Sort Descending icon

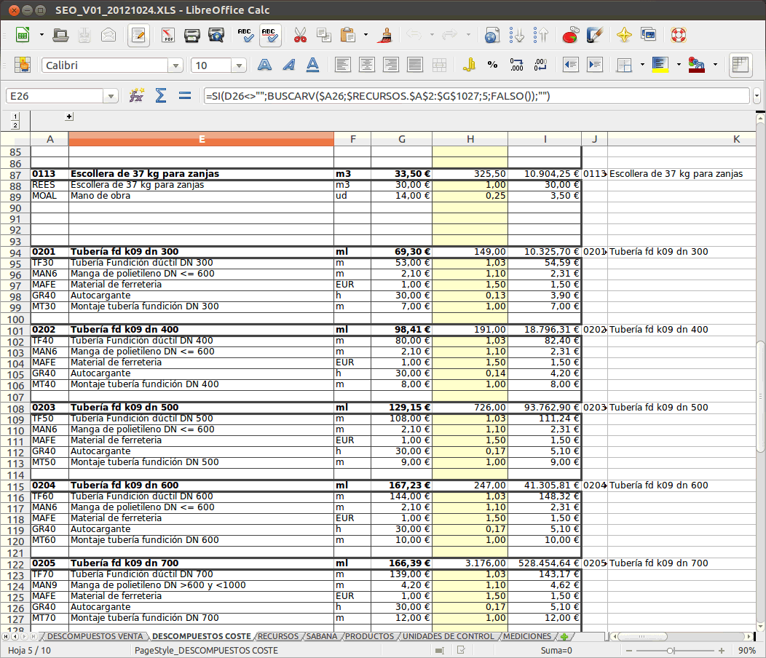tap(541, 35)
